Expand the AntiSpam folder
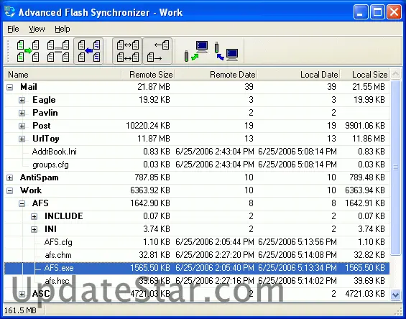The image size is (406, 319). tap(9, 178)
